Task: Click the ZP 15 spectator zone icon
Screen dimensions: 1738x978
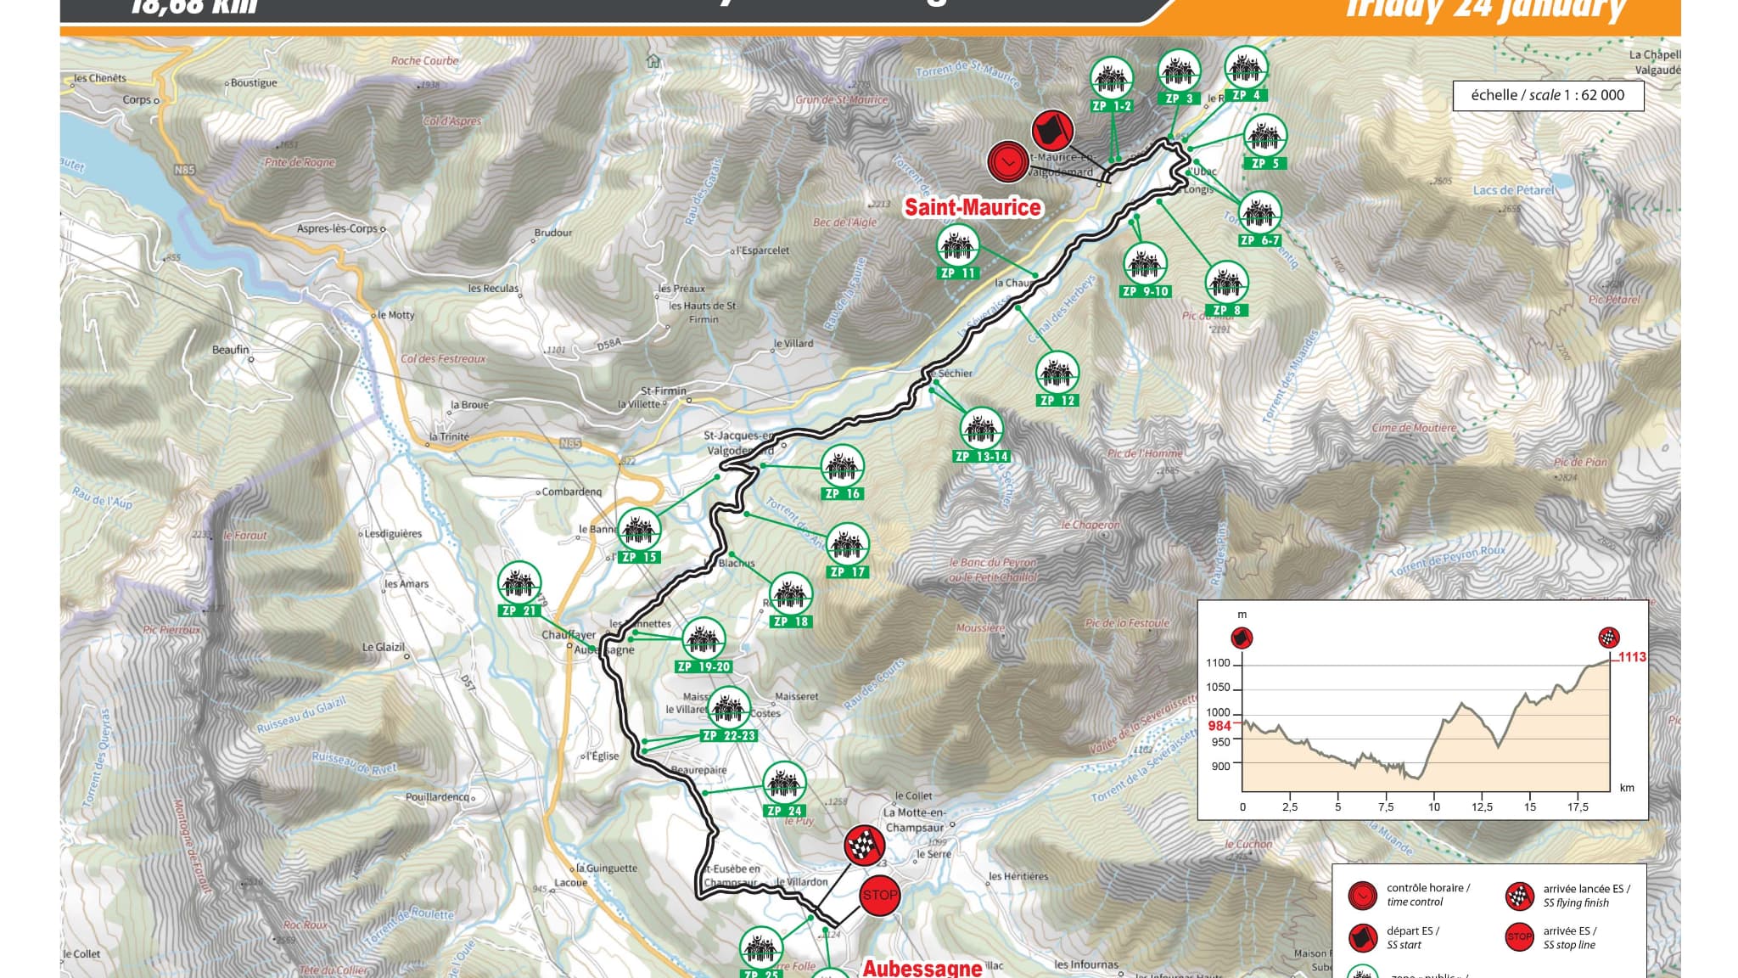Action: [639, 530]
